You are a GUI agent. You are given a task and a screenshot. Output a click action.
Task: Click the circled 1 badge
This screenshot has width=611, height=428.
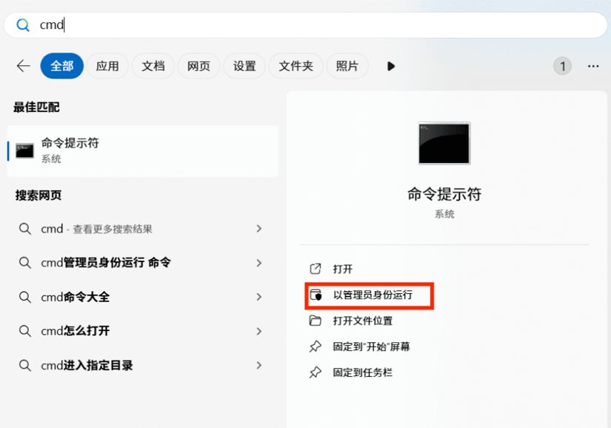click(x=562, y=66)
